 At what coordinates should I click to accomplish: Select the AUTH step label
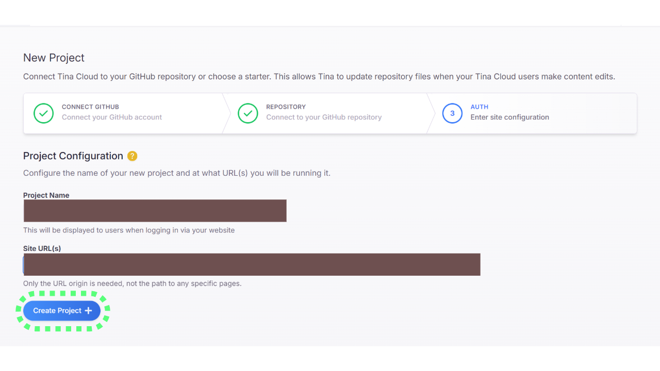coord(479,107)
